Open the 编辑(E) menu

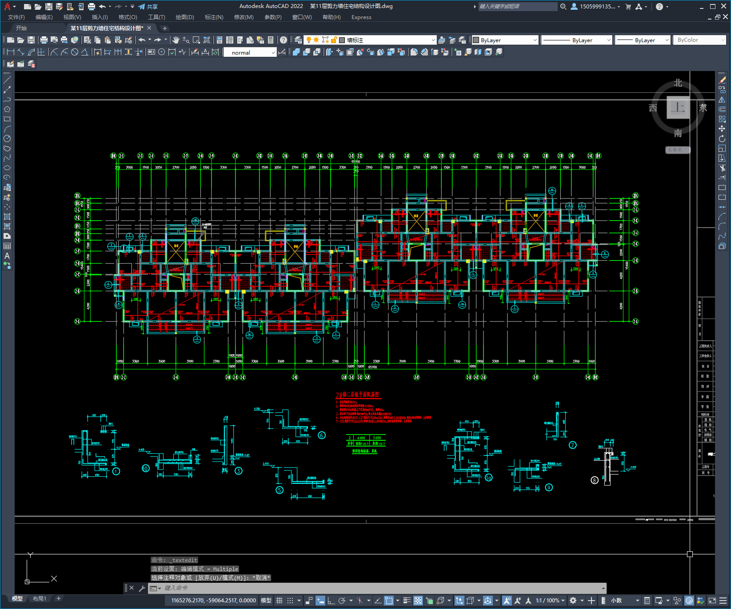click(44, 17)
